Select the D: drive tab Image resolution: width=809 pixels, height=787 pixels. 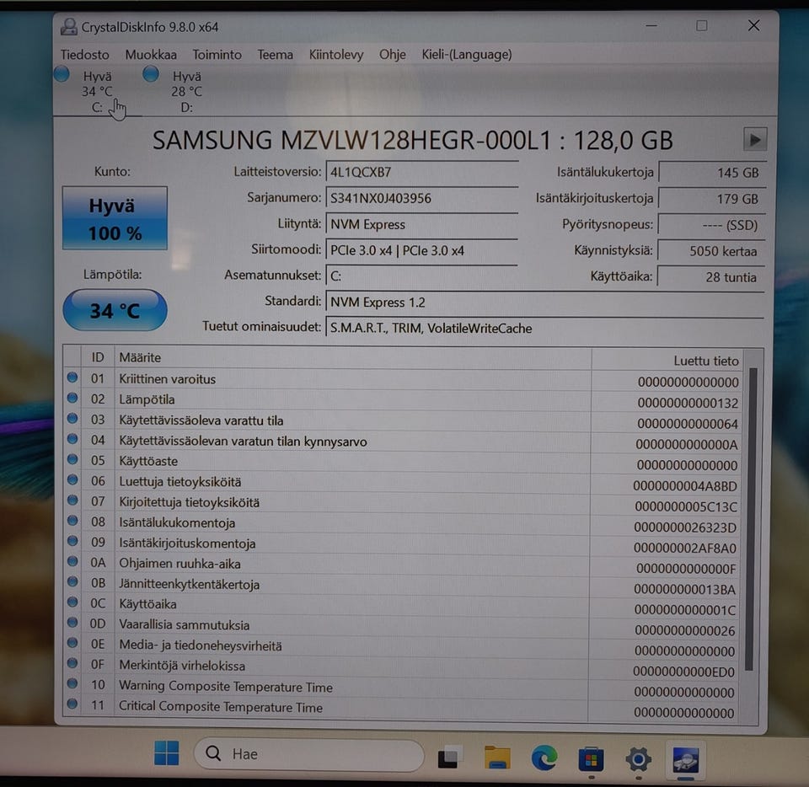tap(186, 91)
